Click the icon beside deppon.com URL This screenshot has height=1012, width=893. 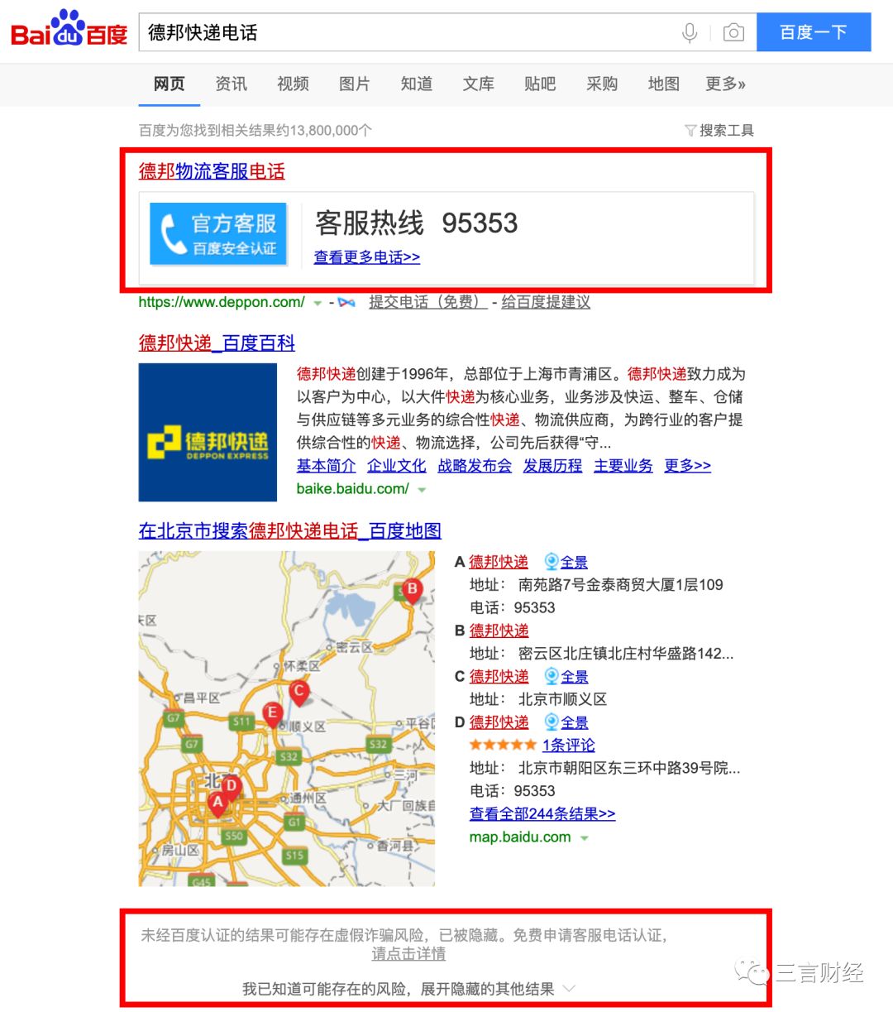click(x=346, y=303)
